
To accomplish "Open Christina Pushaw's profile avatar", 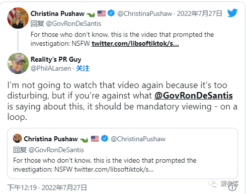I will coord(18,18).
